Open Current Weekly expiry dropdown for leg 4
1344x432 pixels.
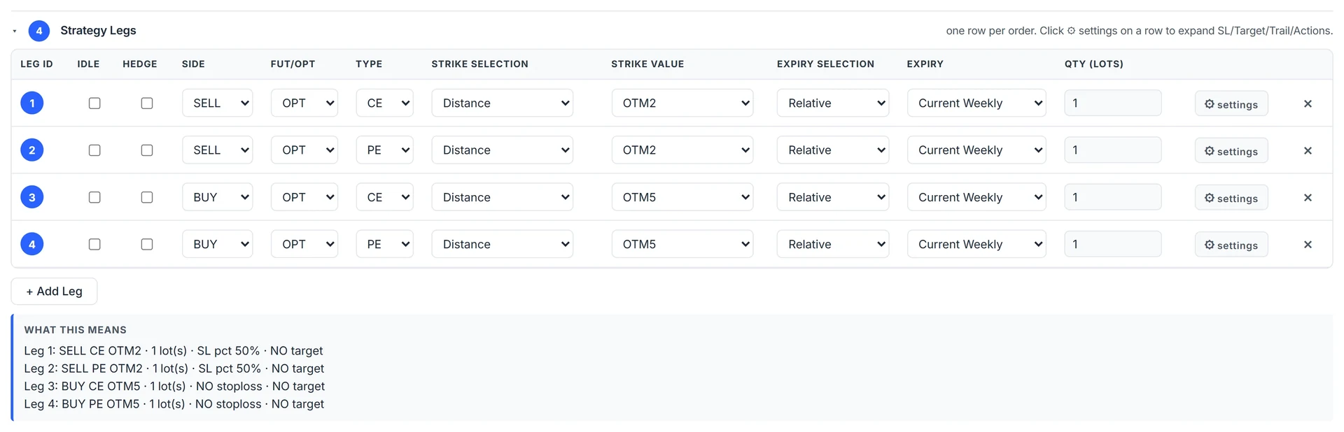point(976,244)
